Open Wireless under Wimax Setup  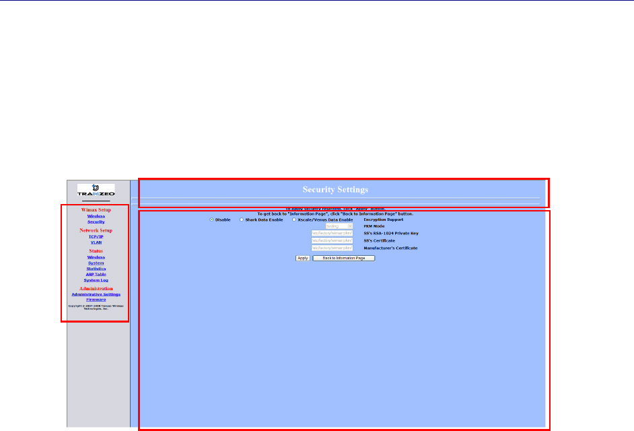tap(96, 216)
